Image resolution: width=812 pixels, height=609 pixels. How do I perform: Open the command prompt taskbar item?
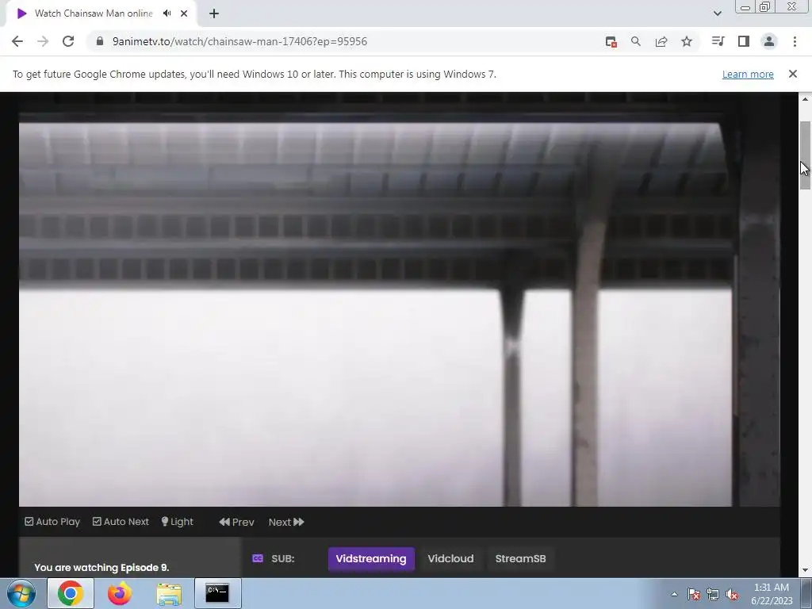tap(217, 593)
